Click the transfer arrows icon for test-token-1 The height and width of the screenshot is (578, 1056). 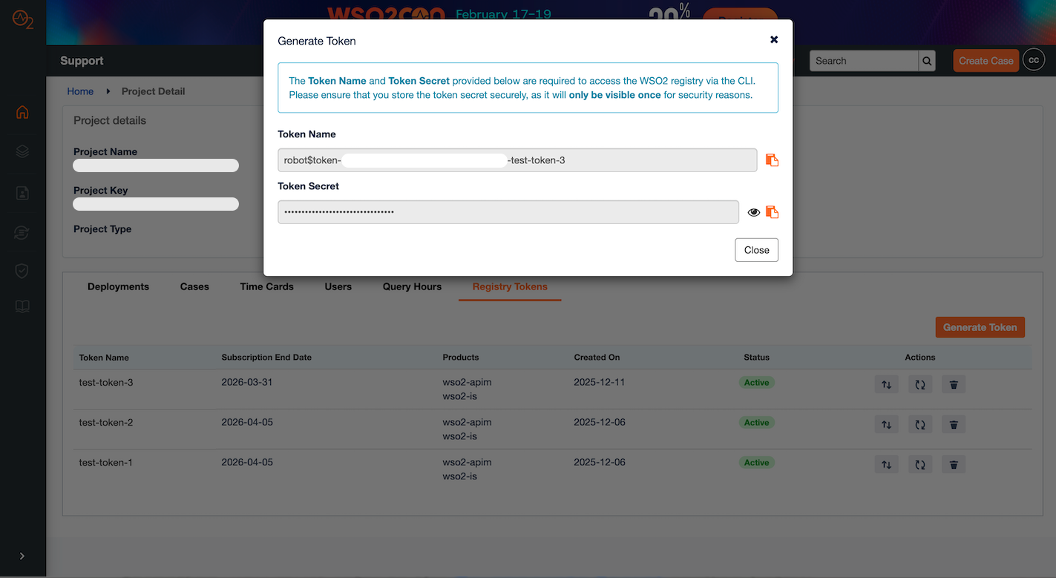pos(886,464)
